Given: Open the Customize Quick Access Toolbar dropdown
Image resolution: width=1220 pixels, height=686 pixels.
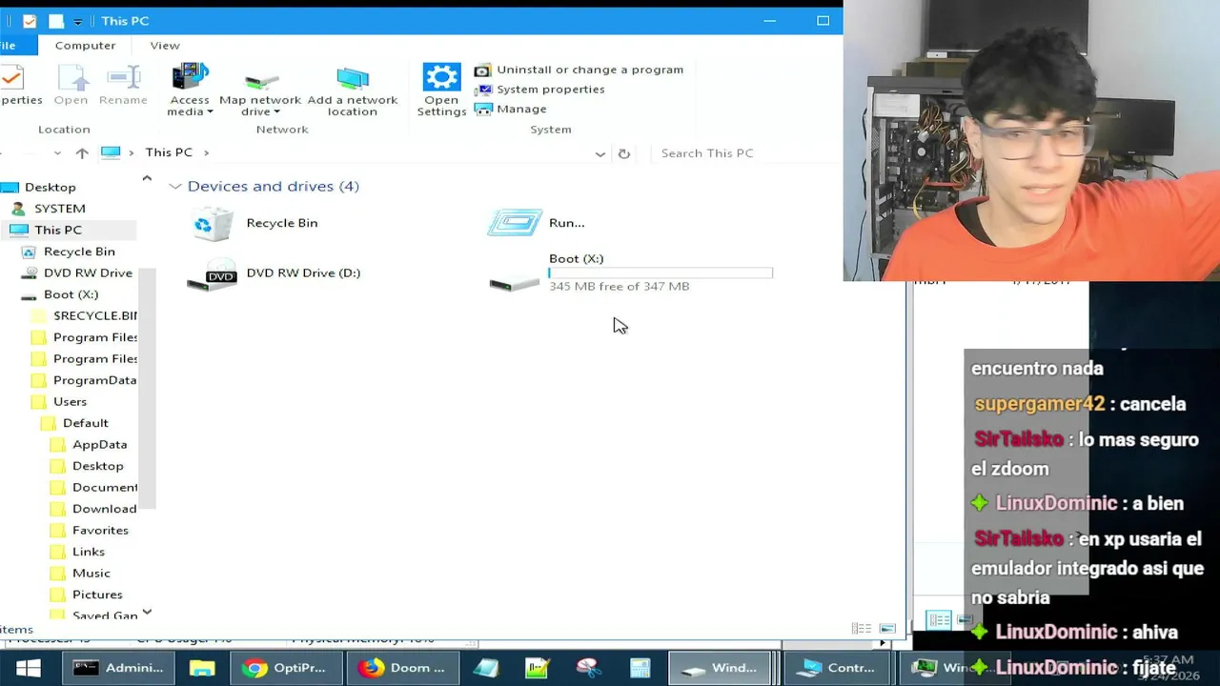Looking at the screenshot, I should tap(77, 21).
